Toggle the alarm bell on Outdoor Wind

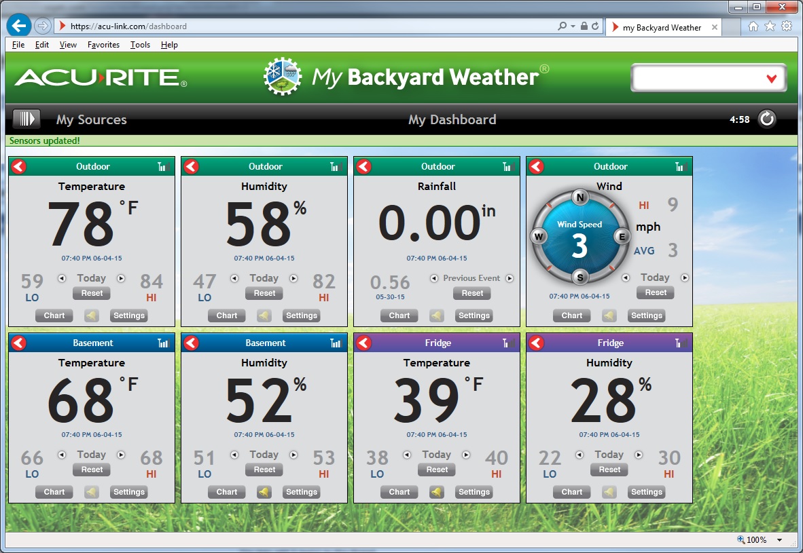coord(609,316)
